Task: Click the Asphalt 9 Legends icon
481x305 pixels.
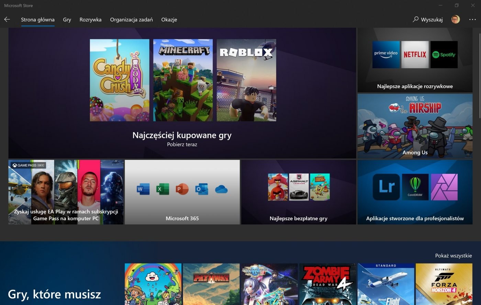Action: click(299, 187)
